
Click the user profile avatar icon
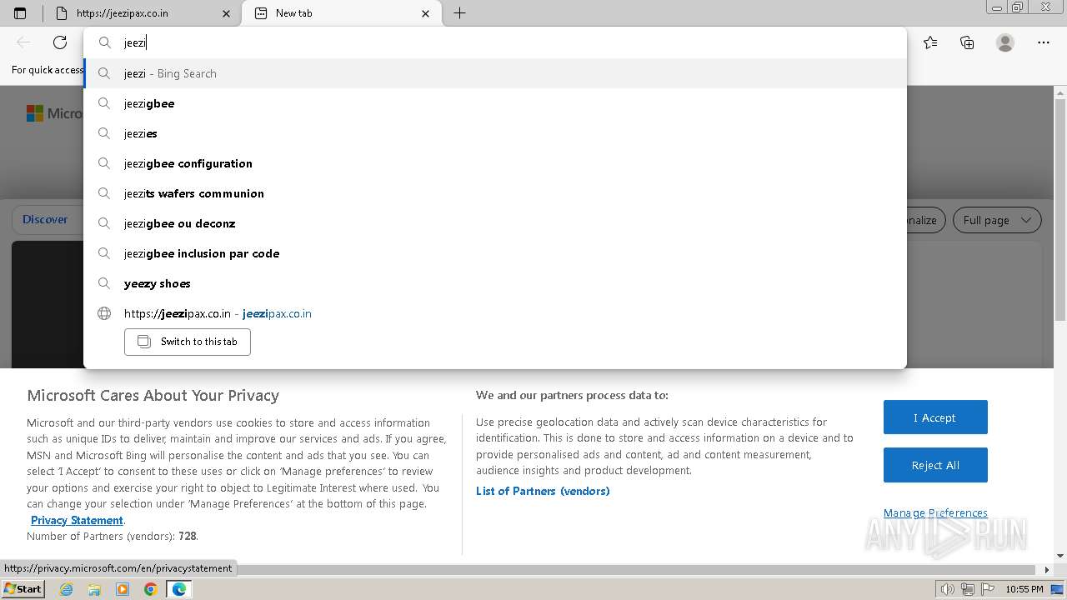point(1005,42)
